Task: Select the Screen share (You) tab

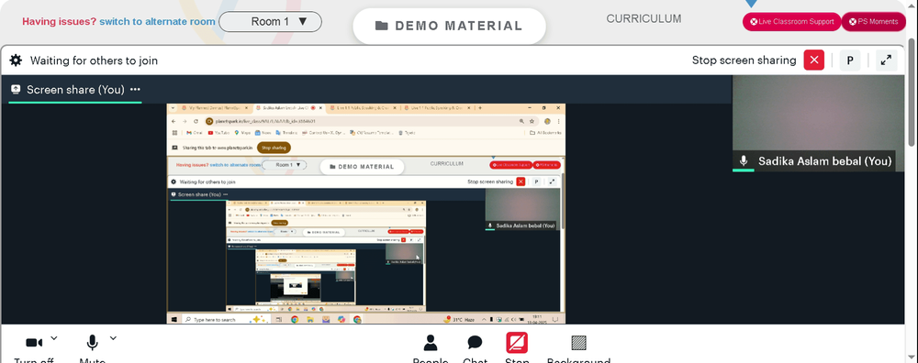Action: [75, 90]
